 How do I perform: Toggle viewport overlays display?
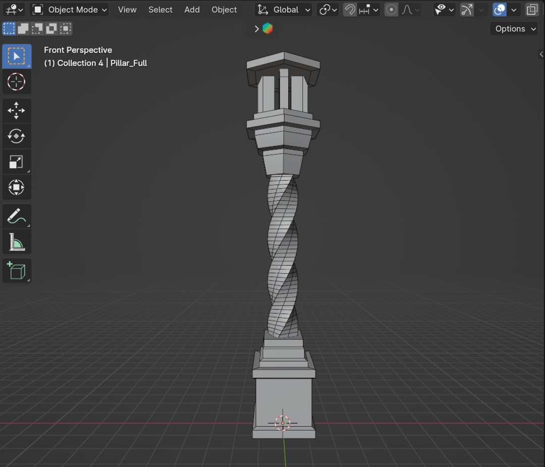click(499, 10)
